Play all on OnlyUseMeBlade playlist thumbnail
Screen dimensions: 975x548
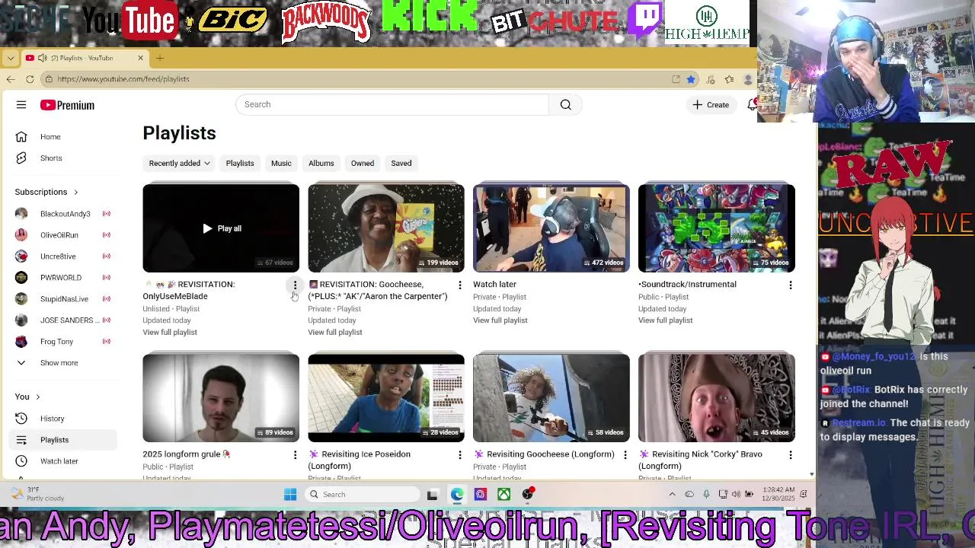click(x=222, y=228)
